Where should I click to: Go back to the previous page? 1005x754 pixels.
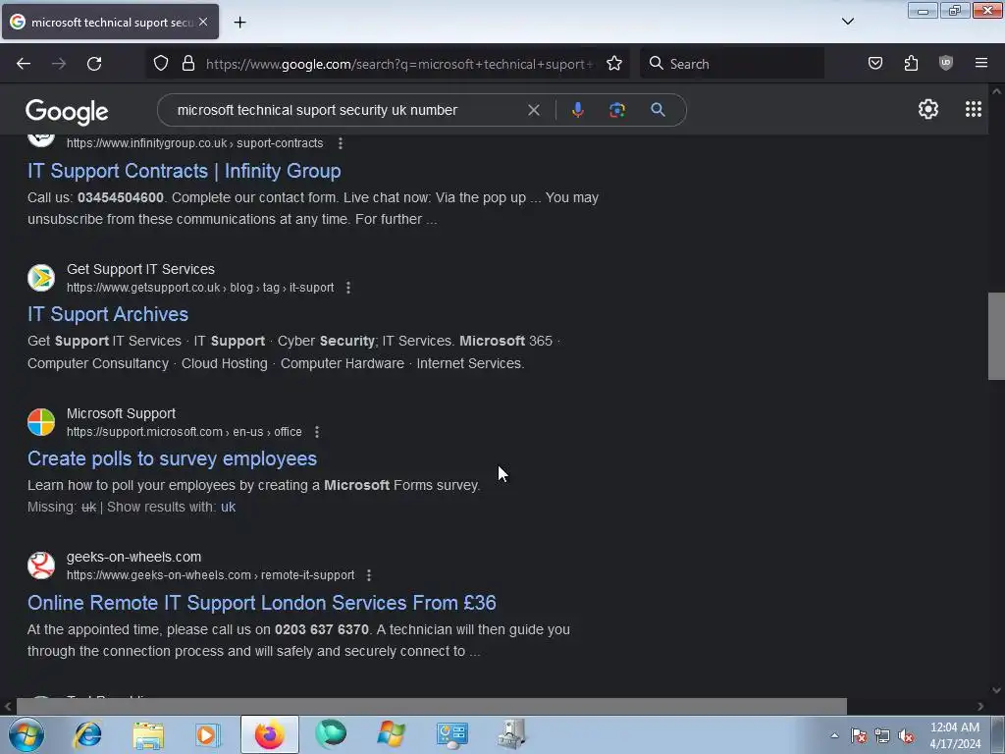(24, 64)
